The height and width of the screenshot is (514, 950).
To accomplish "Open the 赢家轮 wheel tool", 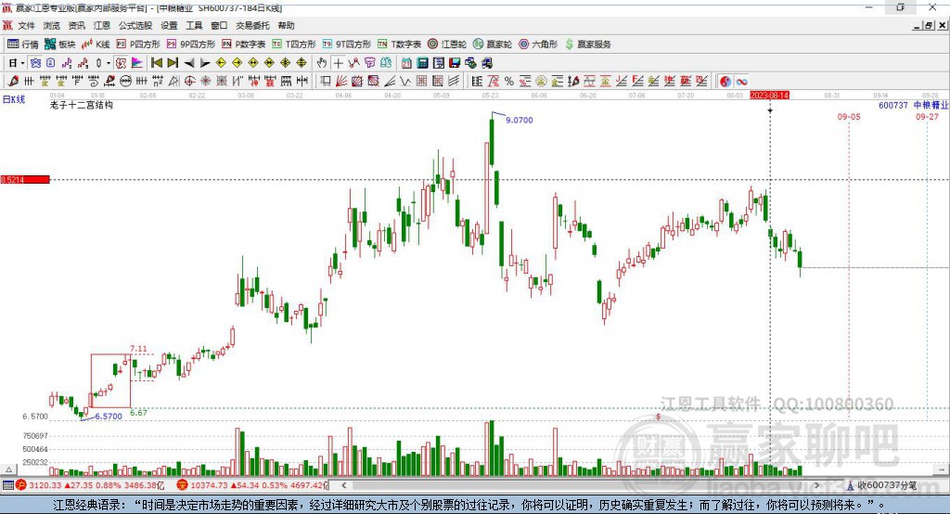I will (x=493, y=45).
